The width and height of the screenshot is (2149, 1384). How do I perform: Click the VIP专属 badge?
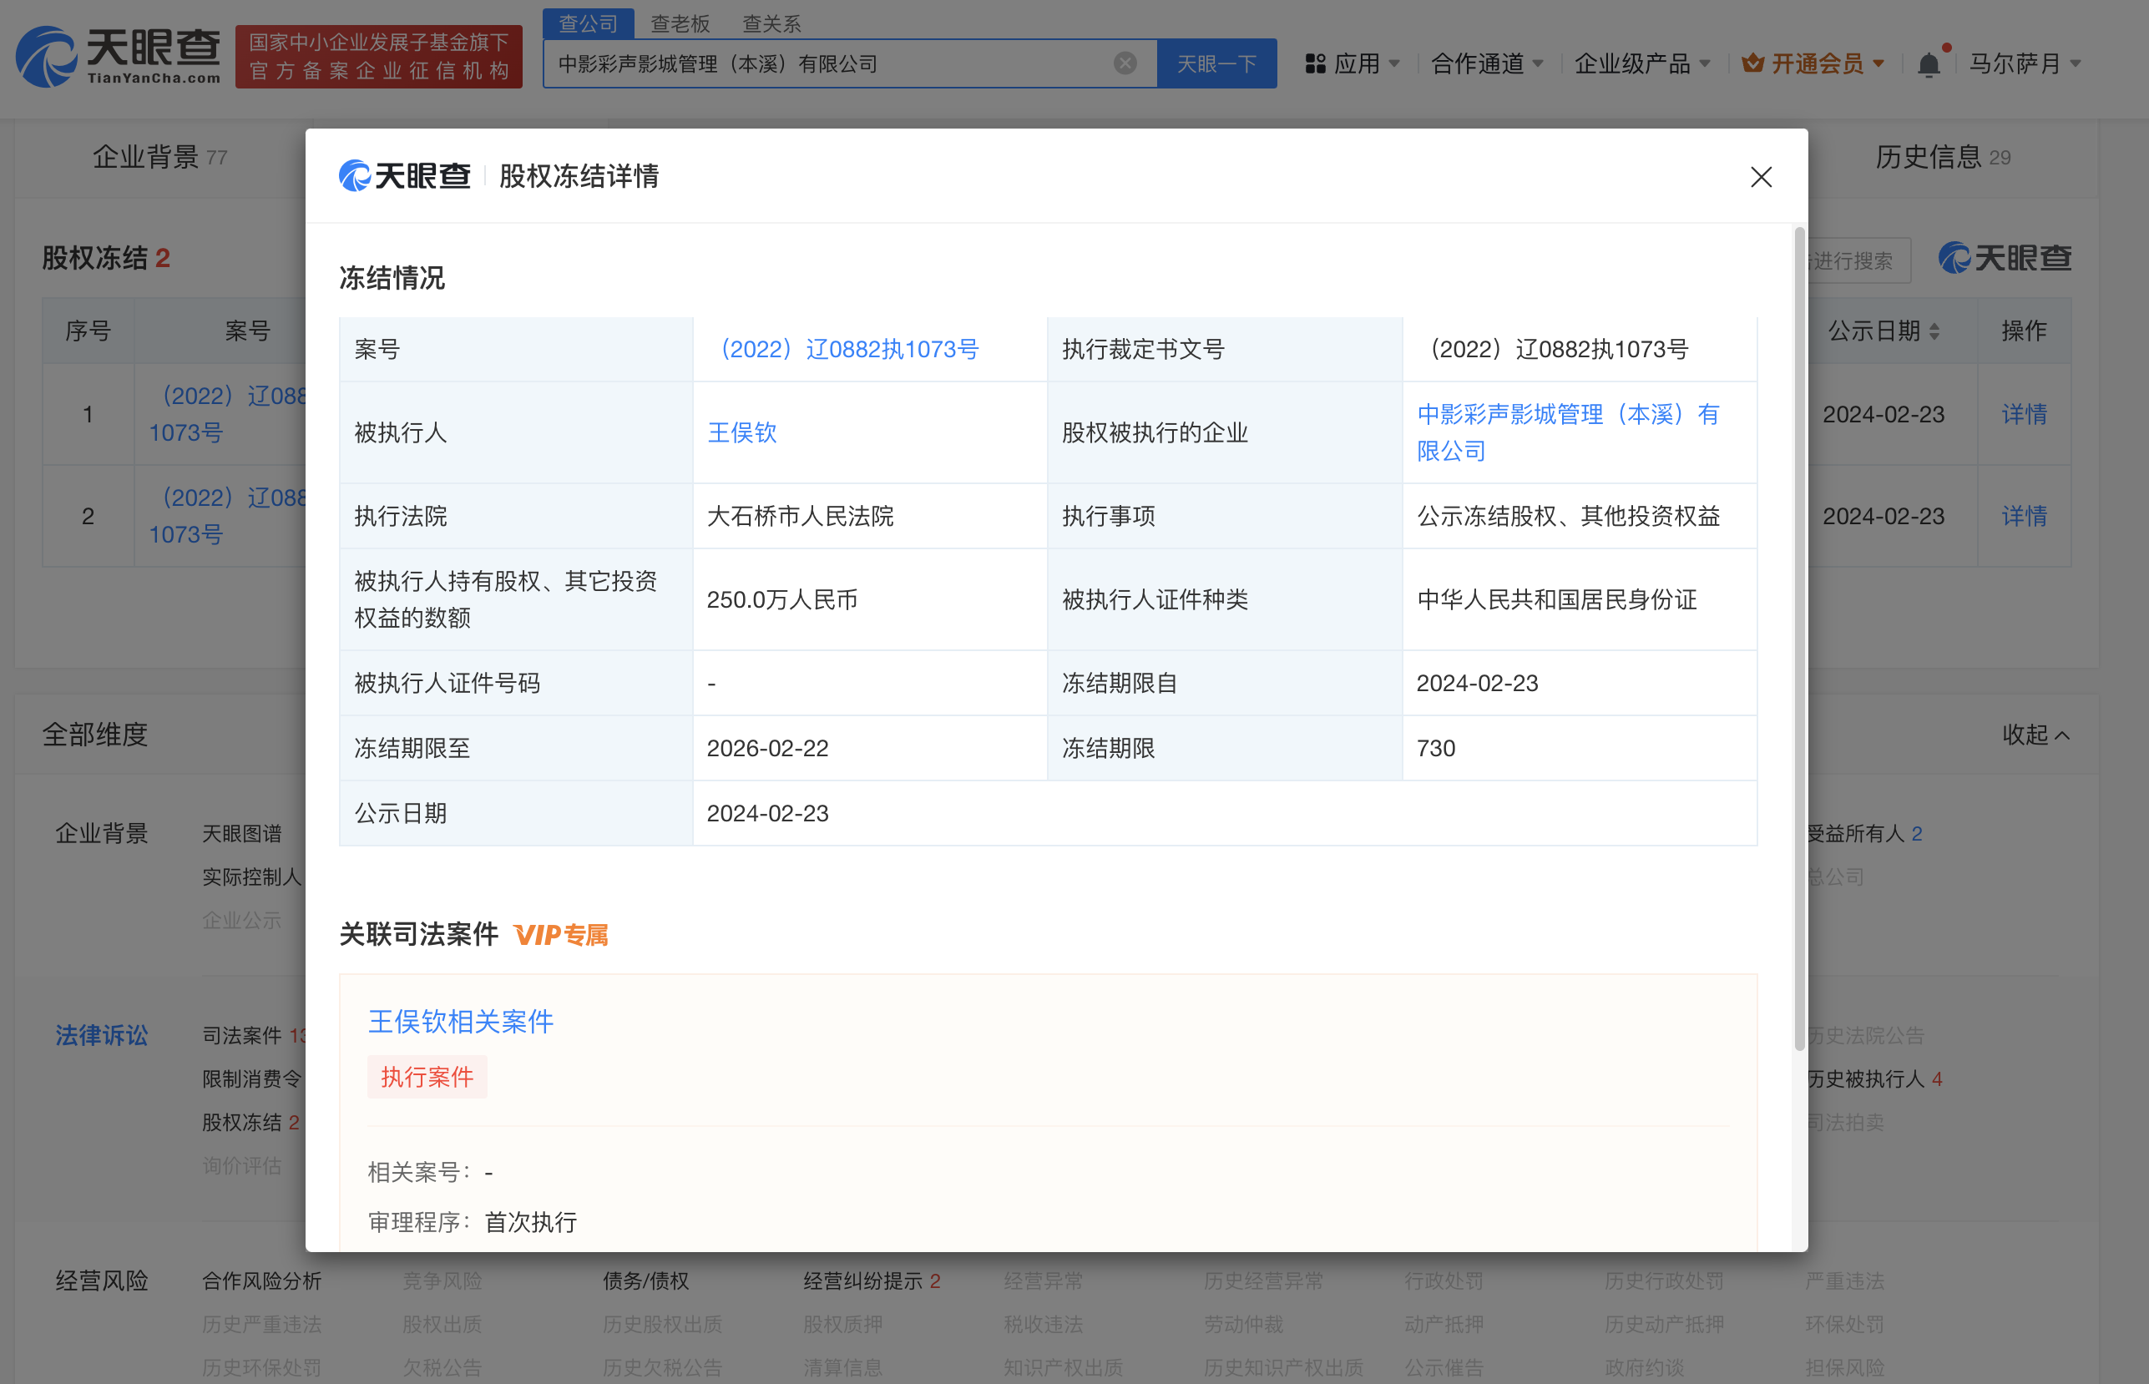pos(561,936)
